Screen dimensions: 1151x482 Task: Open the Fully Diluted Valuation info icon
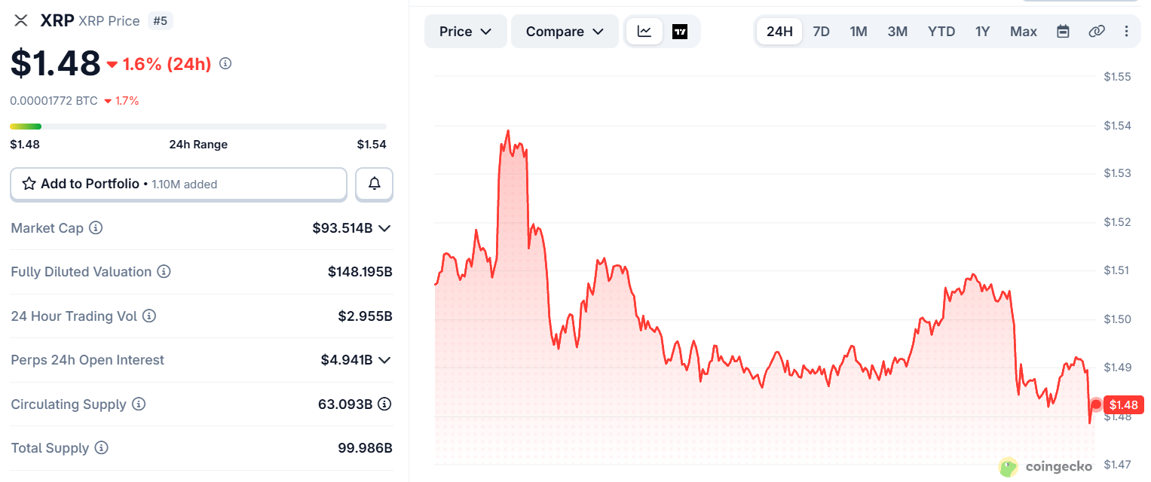(x=164, y=272)
